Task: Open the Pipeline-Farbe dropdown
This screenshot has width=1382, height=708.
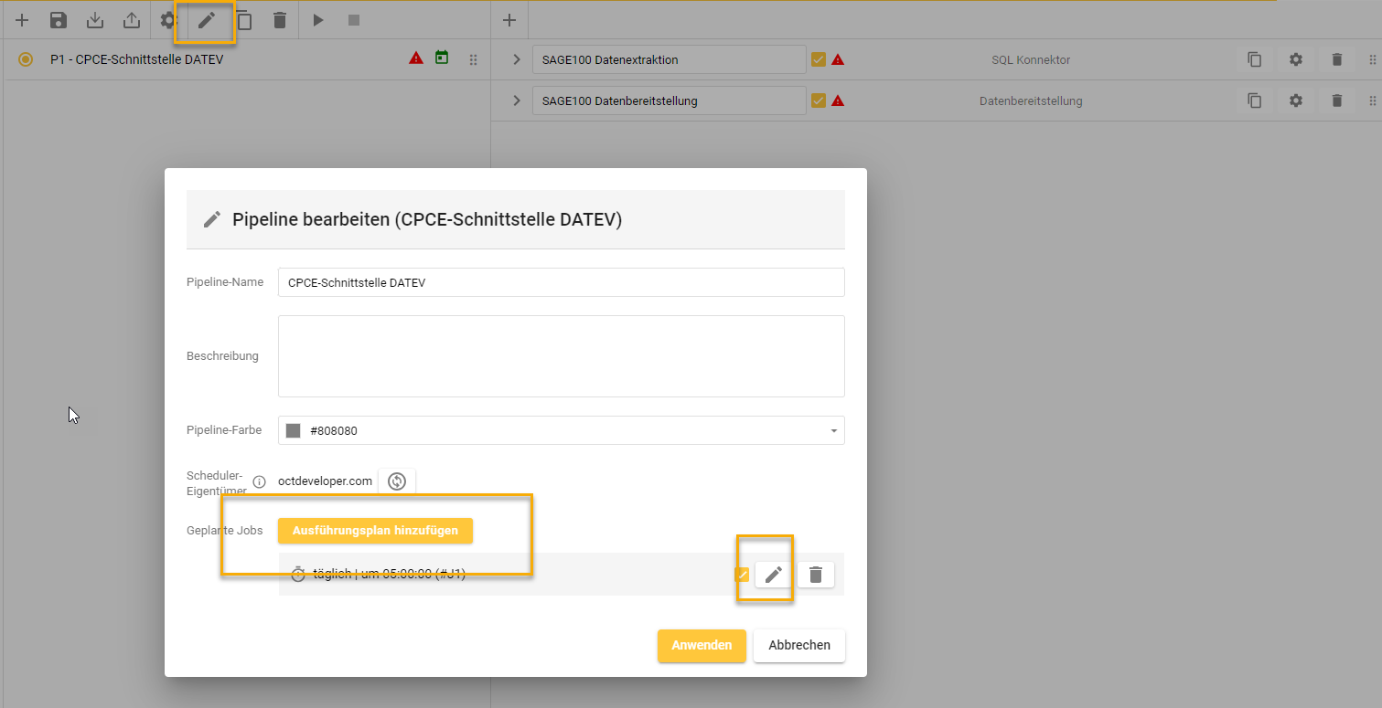Action: (833, 430)
